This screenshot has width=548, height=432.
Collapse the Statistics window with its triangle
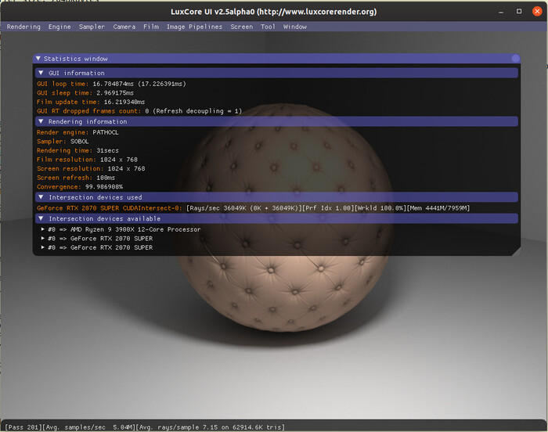(x=38, y=59)
